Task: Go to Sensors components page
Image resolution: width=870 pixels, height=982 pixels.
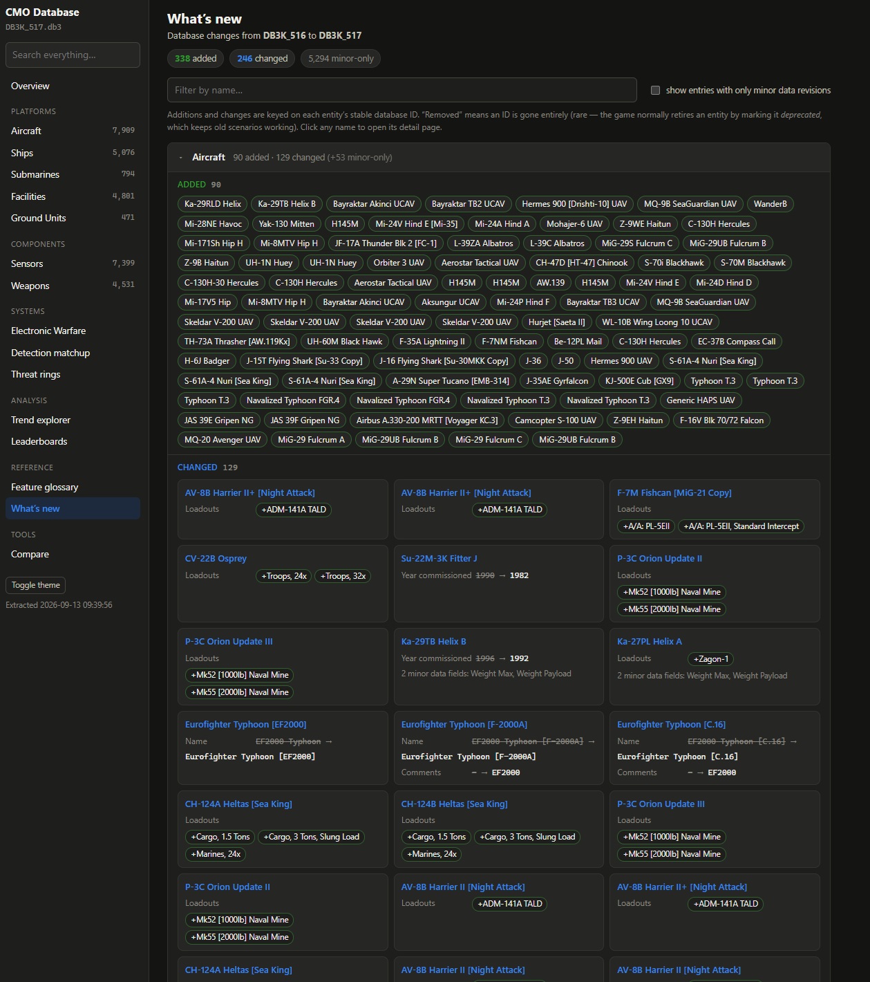Action: click(x=73, y=263)
